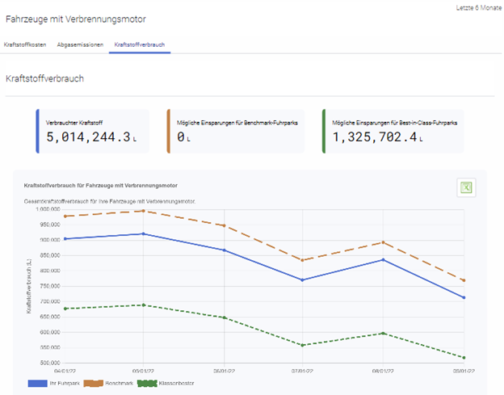
Task: Click the Excel export icon above the chart
Action: [x=465, y=187]
